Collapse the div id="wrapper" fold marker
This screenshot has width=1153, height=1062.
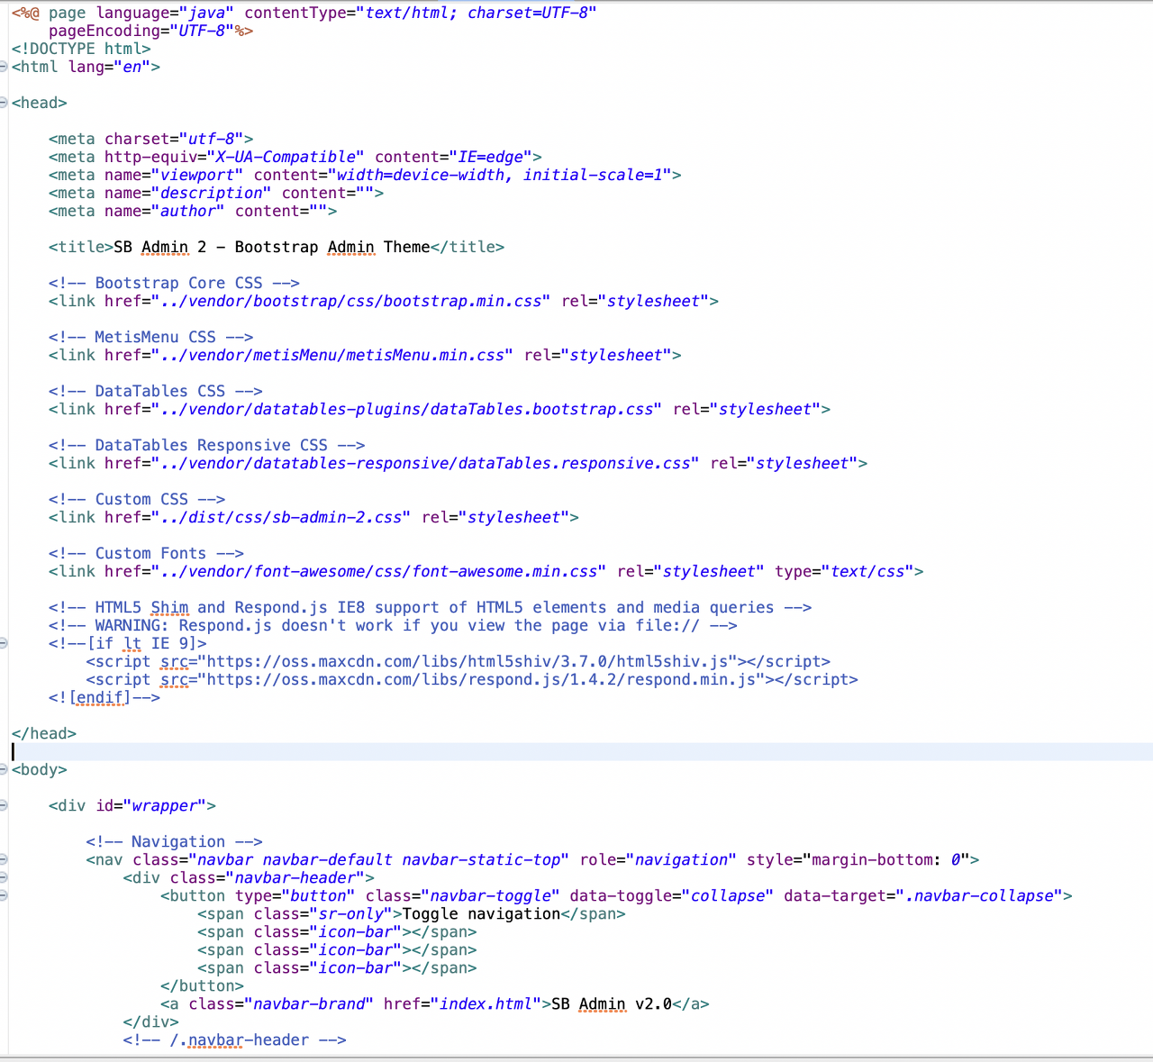click(4, 805)
